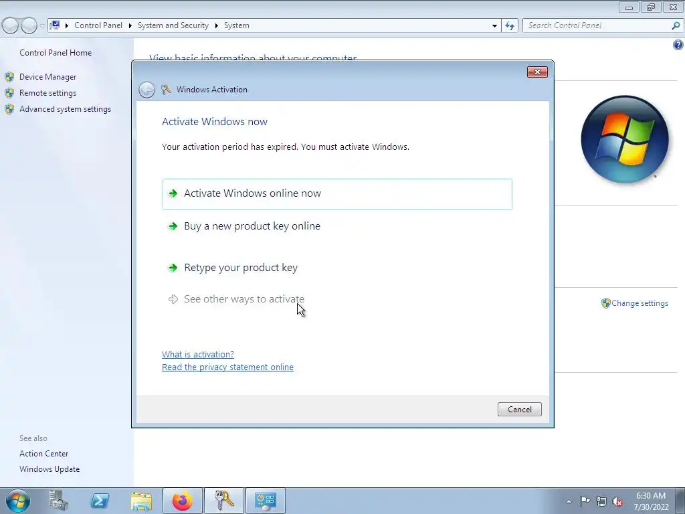685x514 pixels.
Task: Click shield icon beside Advanced system settings
Action: click(9, 109)
